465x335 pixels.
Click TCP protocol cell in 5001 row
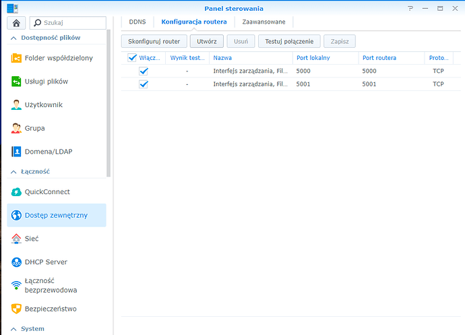click(438, 84)
